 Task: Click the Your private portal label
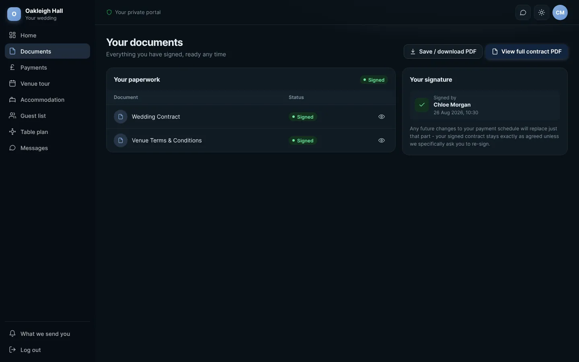point(138,12)
